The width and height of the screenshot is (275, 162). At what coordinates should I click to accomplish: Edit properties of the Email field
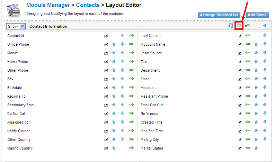[240, 79]
